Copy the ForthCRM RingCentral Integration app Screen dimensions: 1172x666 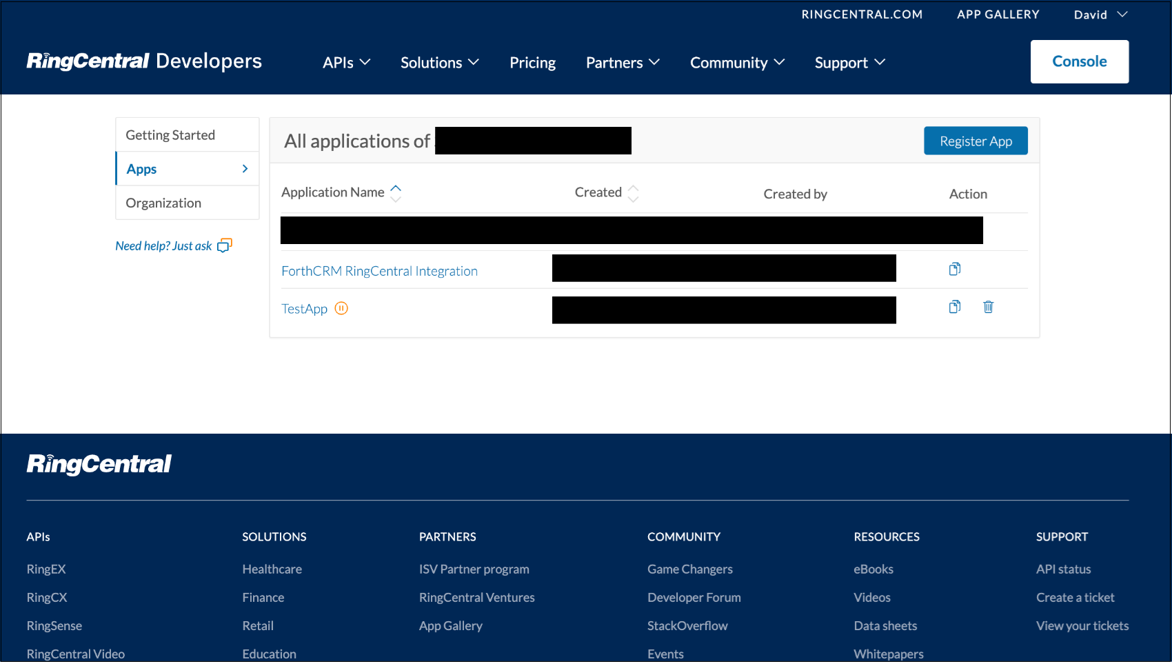tap(954, 269)
